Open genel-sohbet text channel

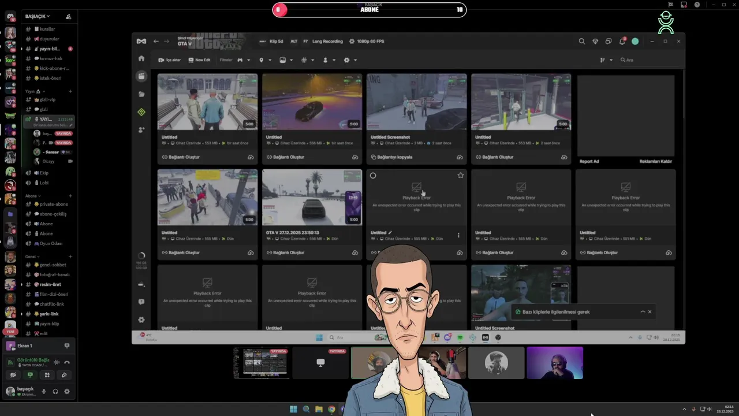48,265
